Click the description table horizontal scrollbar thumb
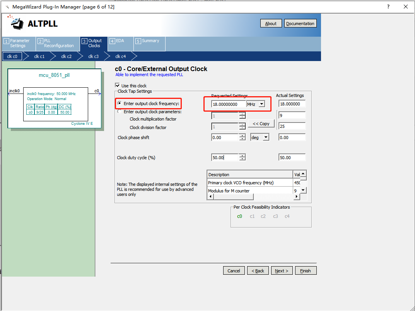The height and width of the screenshot is (311, 415). [234, 197]
